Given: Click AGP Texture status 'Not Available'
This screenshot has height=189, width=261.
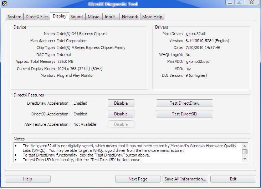Looking at the screenshot, I should click(x=85, y=124).
